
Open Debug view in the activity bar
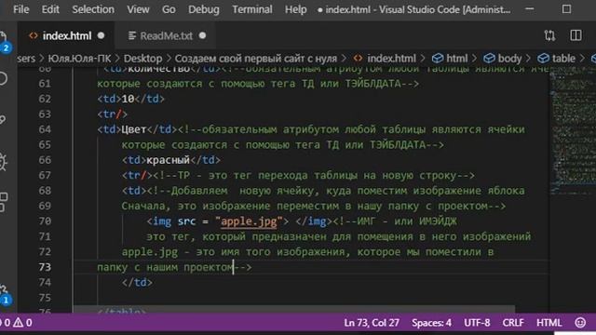point(3,161)
